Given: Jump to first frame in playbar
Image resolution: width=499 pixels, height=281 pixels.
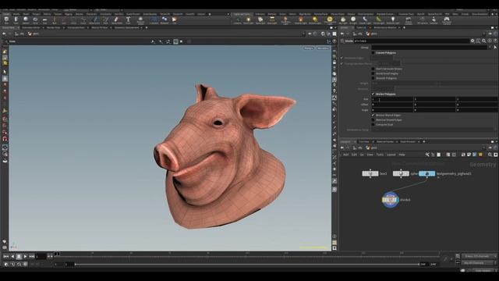Looking at the screenshot, I should pos(6,256).
